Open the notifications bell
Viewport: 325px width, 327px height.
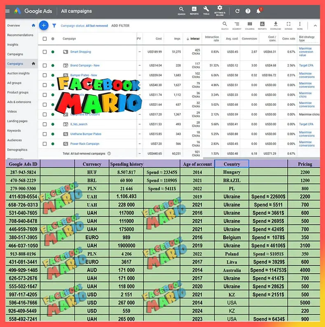259,11
